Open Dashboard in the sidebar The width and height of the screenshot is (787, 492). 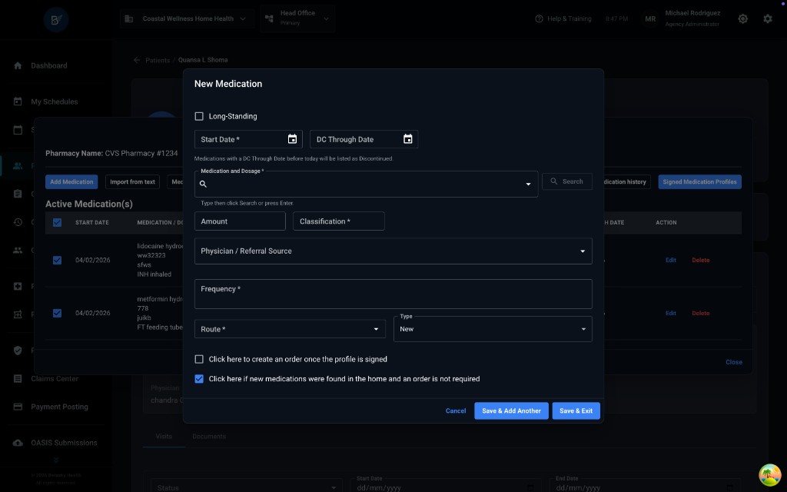tap(48, 66)
